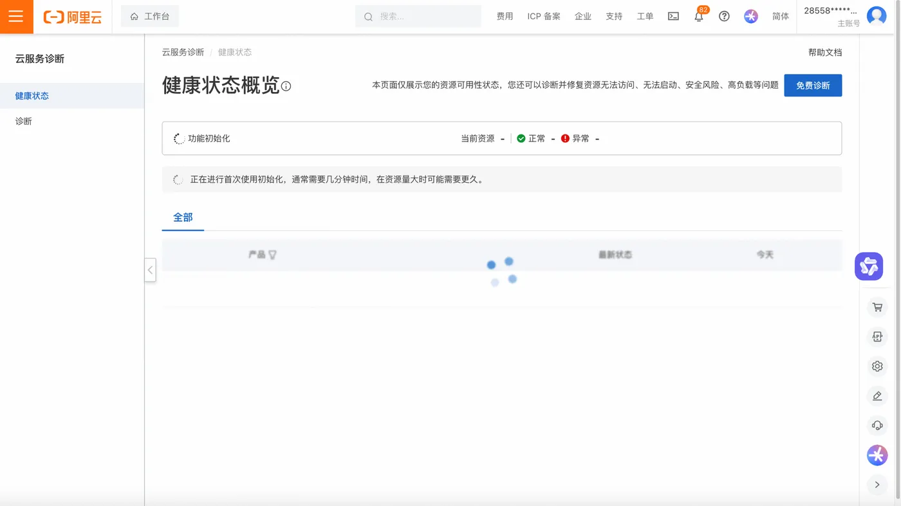Open the shopping cart icon
901x506 pixels.
[877, 307]
